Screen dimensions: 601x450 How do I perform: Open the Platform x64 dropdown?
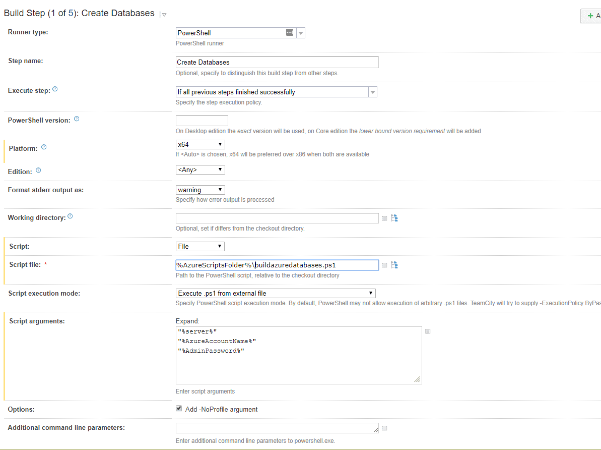[x=201, y=144]
